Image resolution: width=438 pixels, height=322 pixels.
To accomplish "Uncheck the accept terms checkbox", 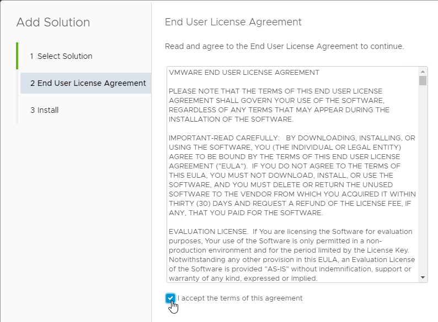I will pyautogui.click(x=170, y=298).
